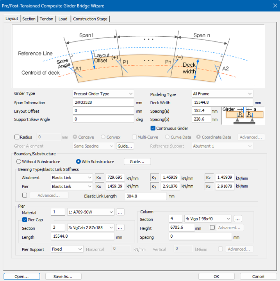
Task: Click the browse button next to Pier Cap Section
Action: tap(120, 228)
